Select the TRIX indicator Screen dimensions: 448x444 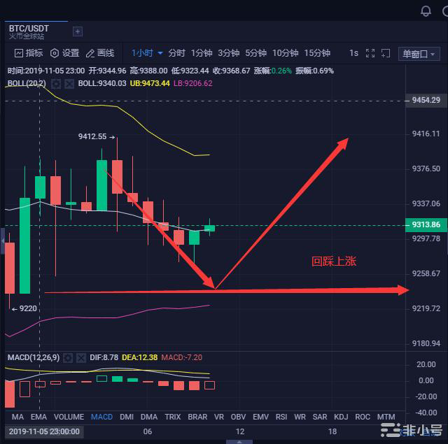click(x=173, y=417)
